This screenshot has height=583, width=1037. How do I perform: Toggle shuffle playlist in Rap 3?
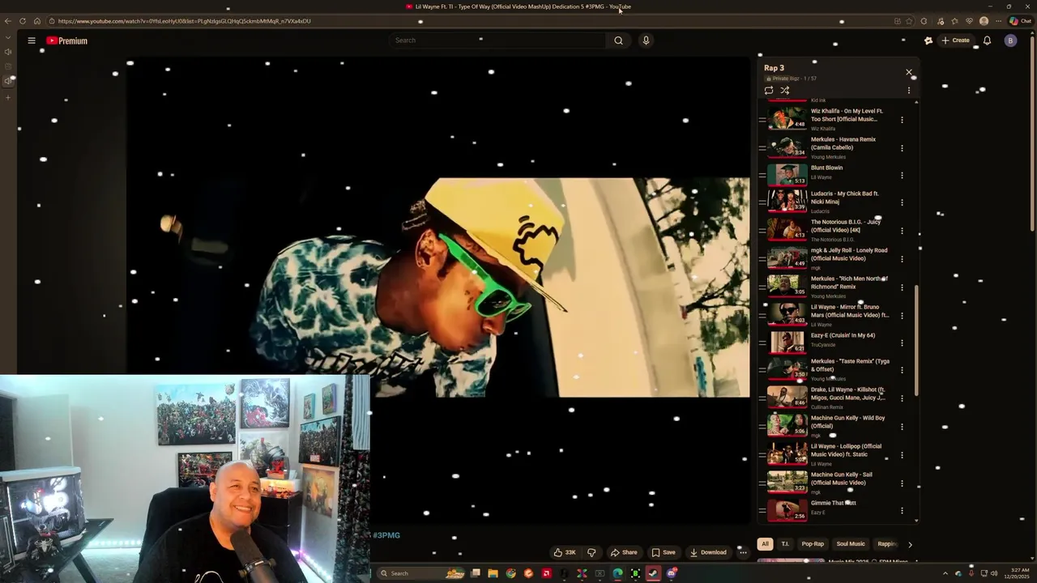(x=784, y=90)
